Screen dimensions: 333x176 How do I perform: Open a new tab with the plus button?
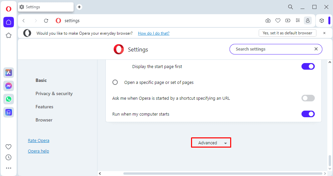click(x=79, y=7)
